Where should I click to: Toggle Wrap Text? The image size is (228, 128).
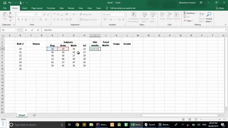tap(86, 14)
